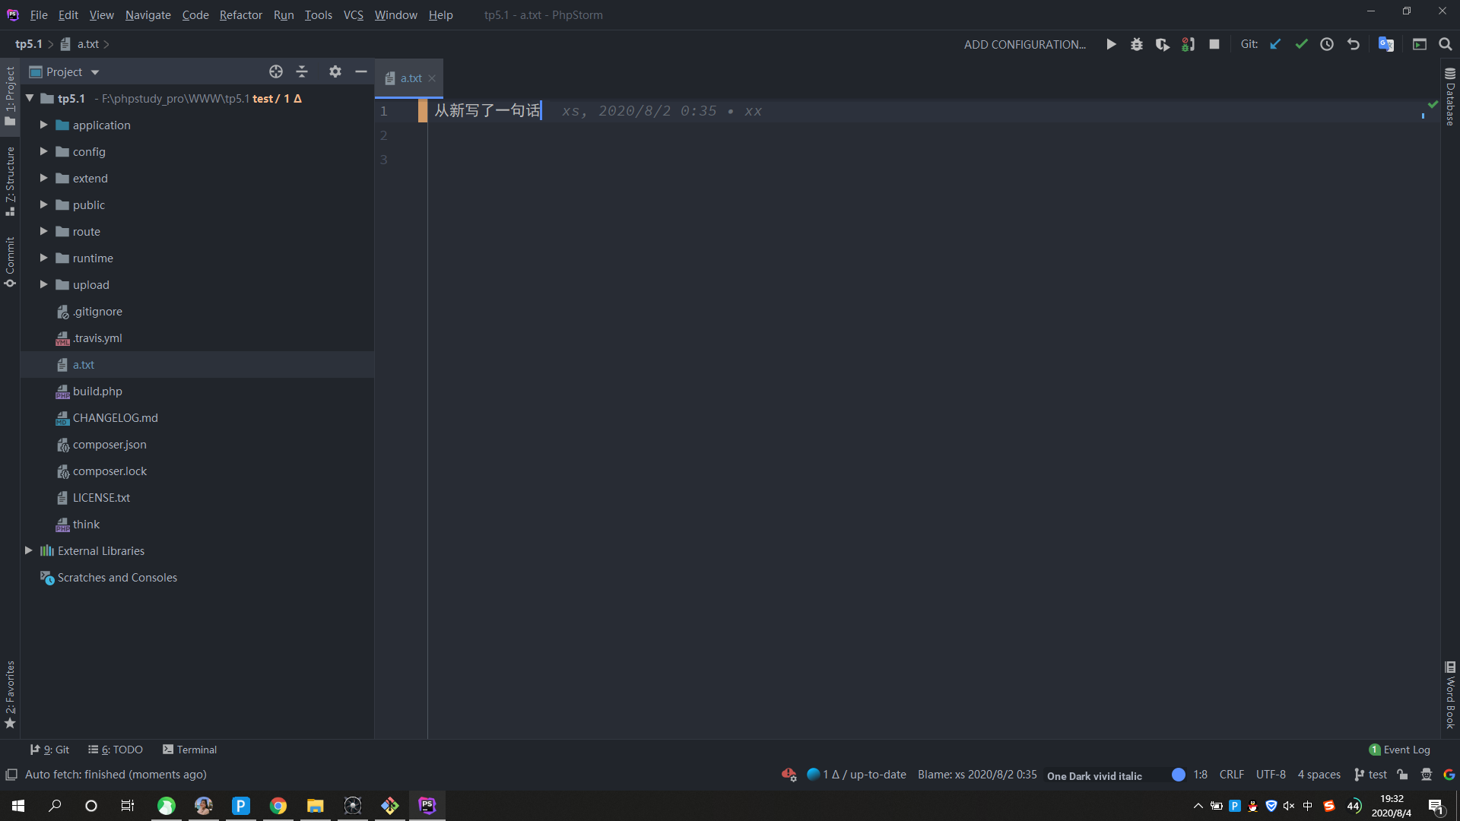Expand the extend folder
Image resolution: width=1460 pixels, height=821 pixels.
pyautogui.click(x=43, y=178)
